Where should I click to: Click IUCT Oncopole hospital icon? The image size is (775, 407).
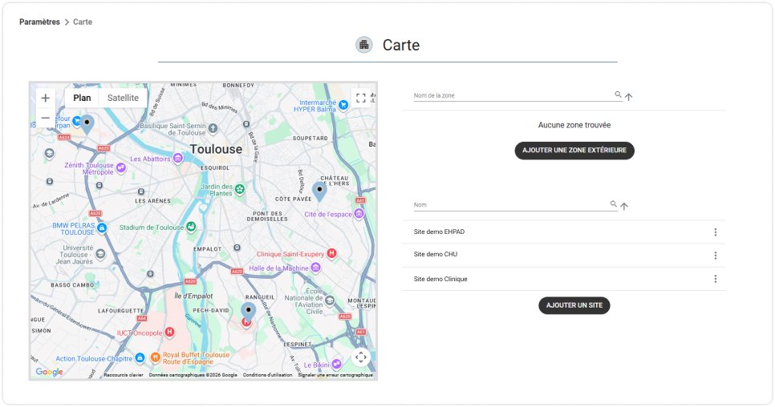169,332
